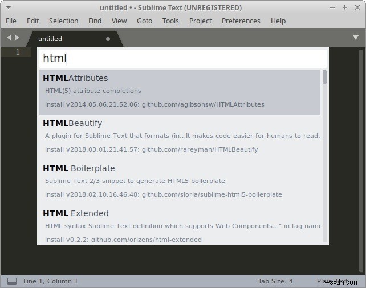
Task: Open the Find menu
Action: click(x=95, y=21)
